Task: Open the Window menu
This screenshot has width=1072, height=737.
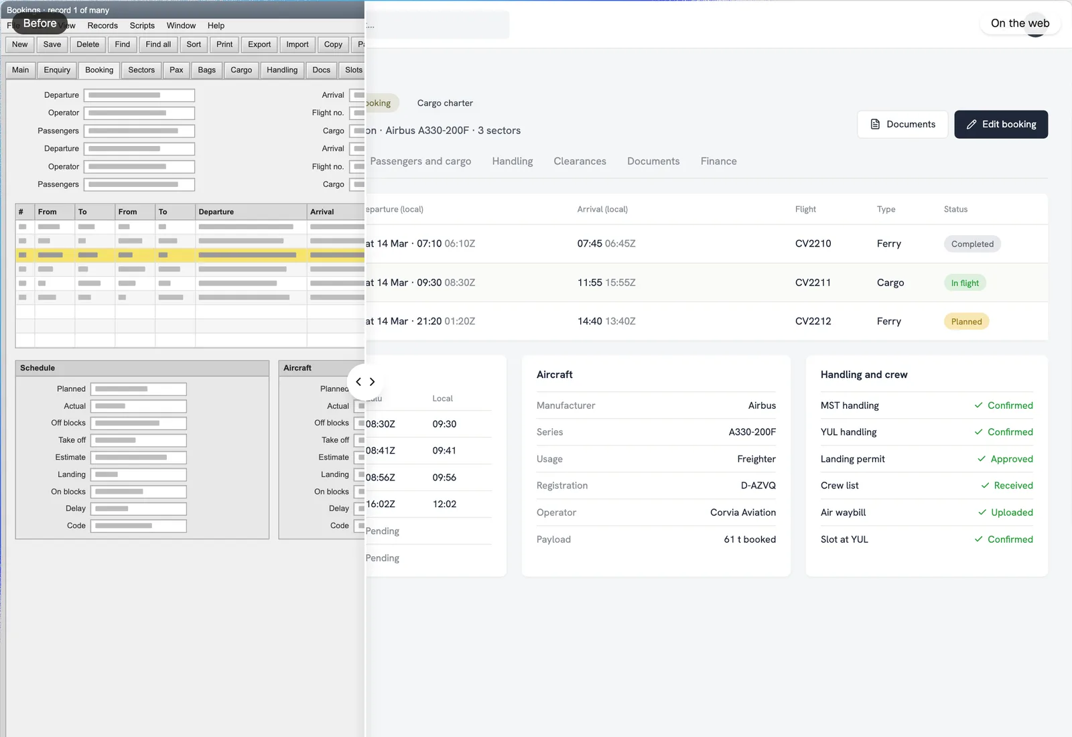Action: [181, 25]
